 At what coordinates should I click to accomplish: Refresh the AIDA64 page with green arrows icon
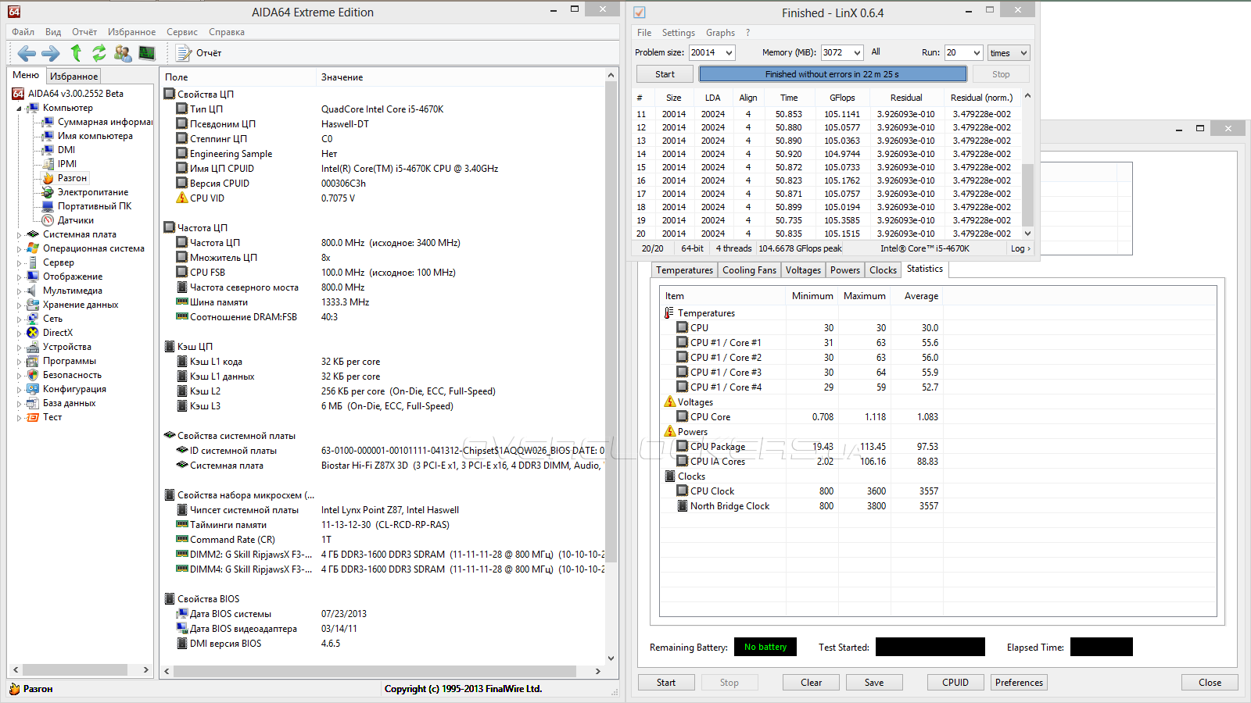coord(99,53)
